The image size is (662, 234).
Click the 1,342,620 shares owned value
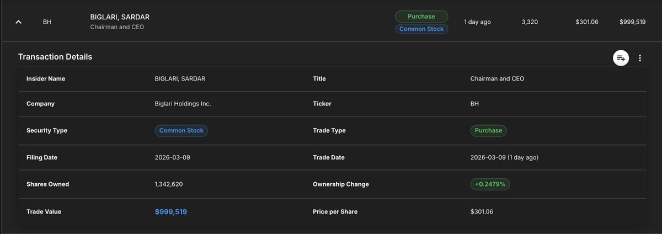[169, 184]
